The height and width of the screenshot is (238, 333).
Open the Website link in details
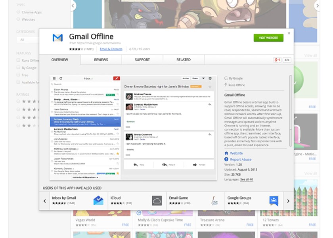236,153
